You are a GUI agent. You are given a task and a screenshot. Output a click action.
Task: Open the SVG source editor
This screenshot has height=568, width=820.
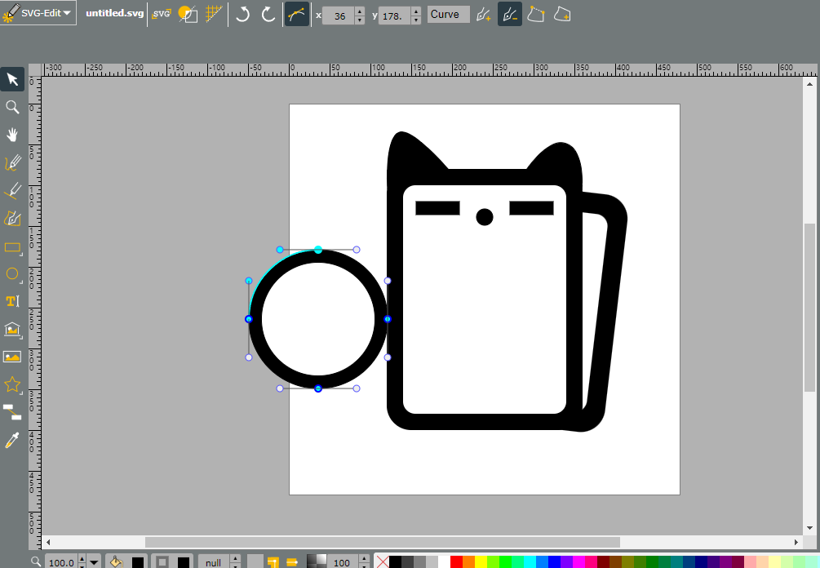click(x=161, y=14)
